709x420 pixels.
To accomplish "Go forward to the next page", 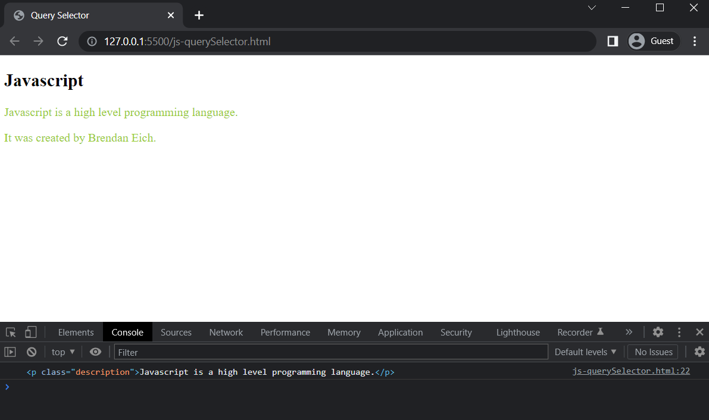I will click(x=39, y=41).
